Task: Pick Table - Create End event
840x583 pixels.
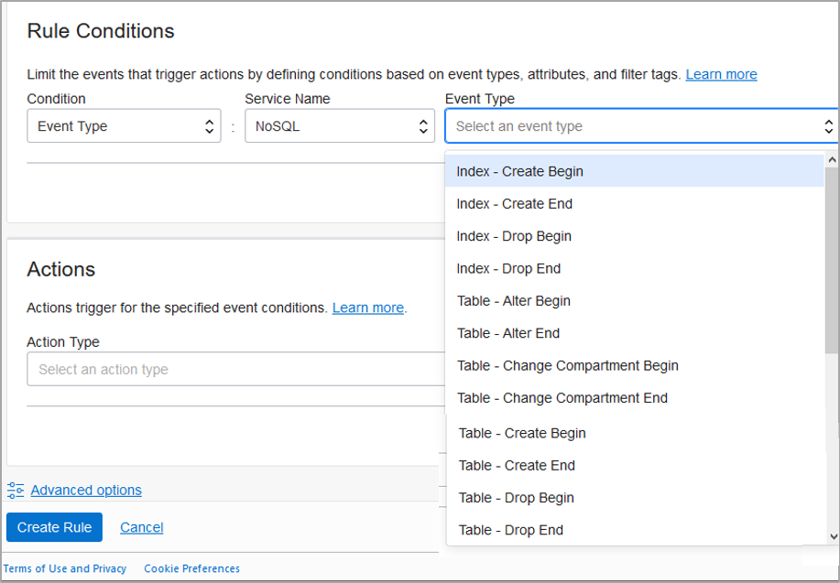Action: coord(517,466)
